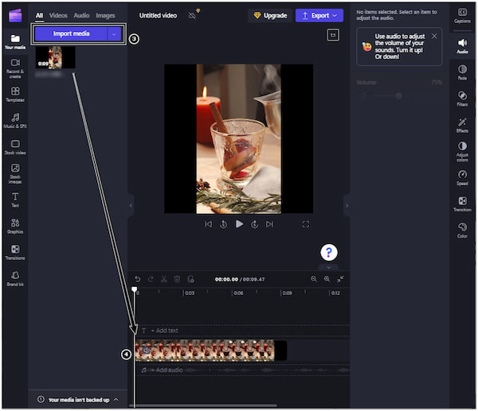
Task: Open the Graphics panel
Action: click(x=15, y=226)
